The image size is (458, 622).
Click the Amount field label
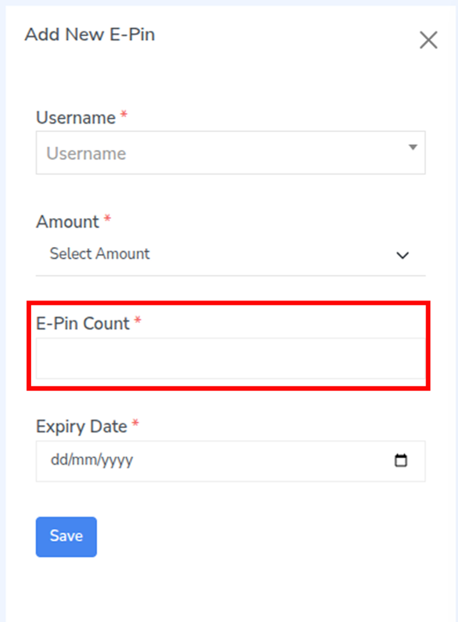point(67,222)
